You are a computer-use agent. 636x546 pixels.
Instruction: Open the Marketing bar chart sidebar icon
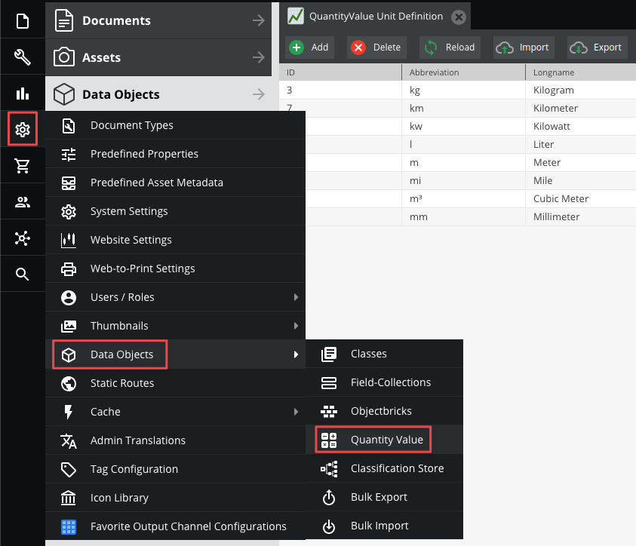23,94
